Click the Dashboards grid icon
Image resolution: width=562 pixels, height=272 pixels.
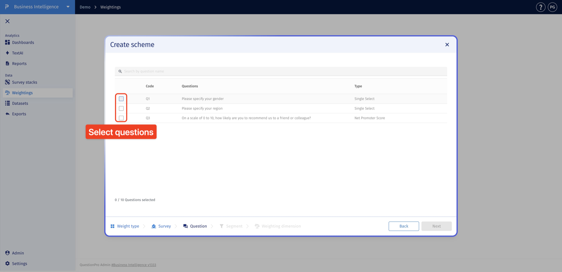[x=7, y=43]
